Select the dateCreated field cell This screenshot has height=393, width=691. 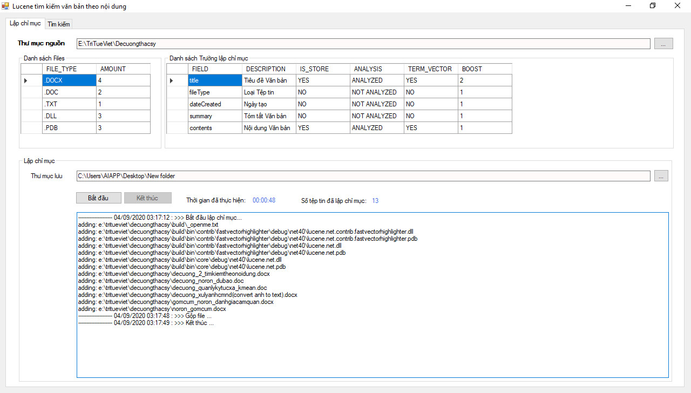(215, 104)
